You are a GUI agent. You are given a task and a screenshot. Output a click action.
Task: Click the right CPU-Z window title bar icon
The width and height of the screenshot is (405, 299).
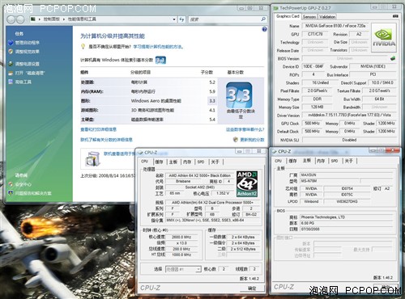(275, 151)
